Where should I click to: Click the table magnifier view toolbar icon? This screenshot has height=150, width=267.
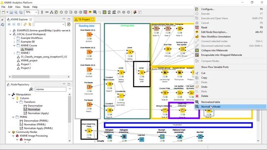pyautogui.click(x=95, y=12)
